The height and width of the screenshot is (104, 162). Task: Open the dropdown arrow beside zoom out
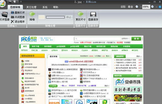141,7
